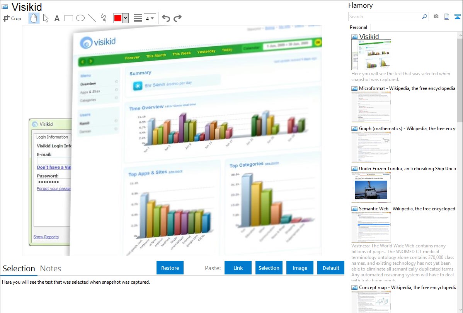463x313 pixels.
Task: Click the scrollbar down arrow in snapshot list
Action: click(x=460, y=310)
